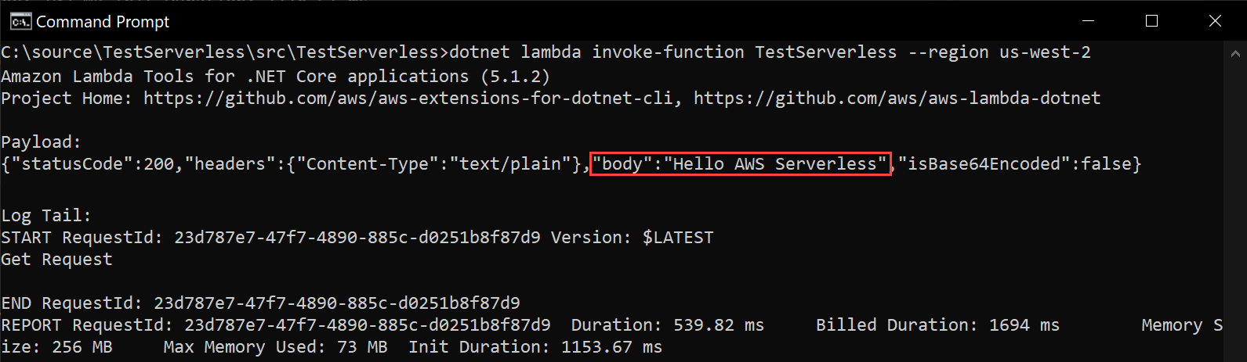The width and height of the screenshot is (1247, 362).
Task: Click the Command Prompt title text
Action: (x=103, y=22)
